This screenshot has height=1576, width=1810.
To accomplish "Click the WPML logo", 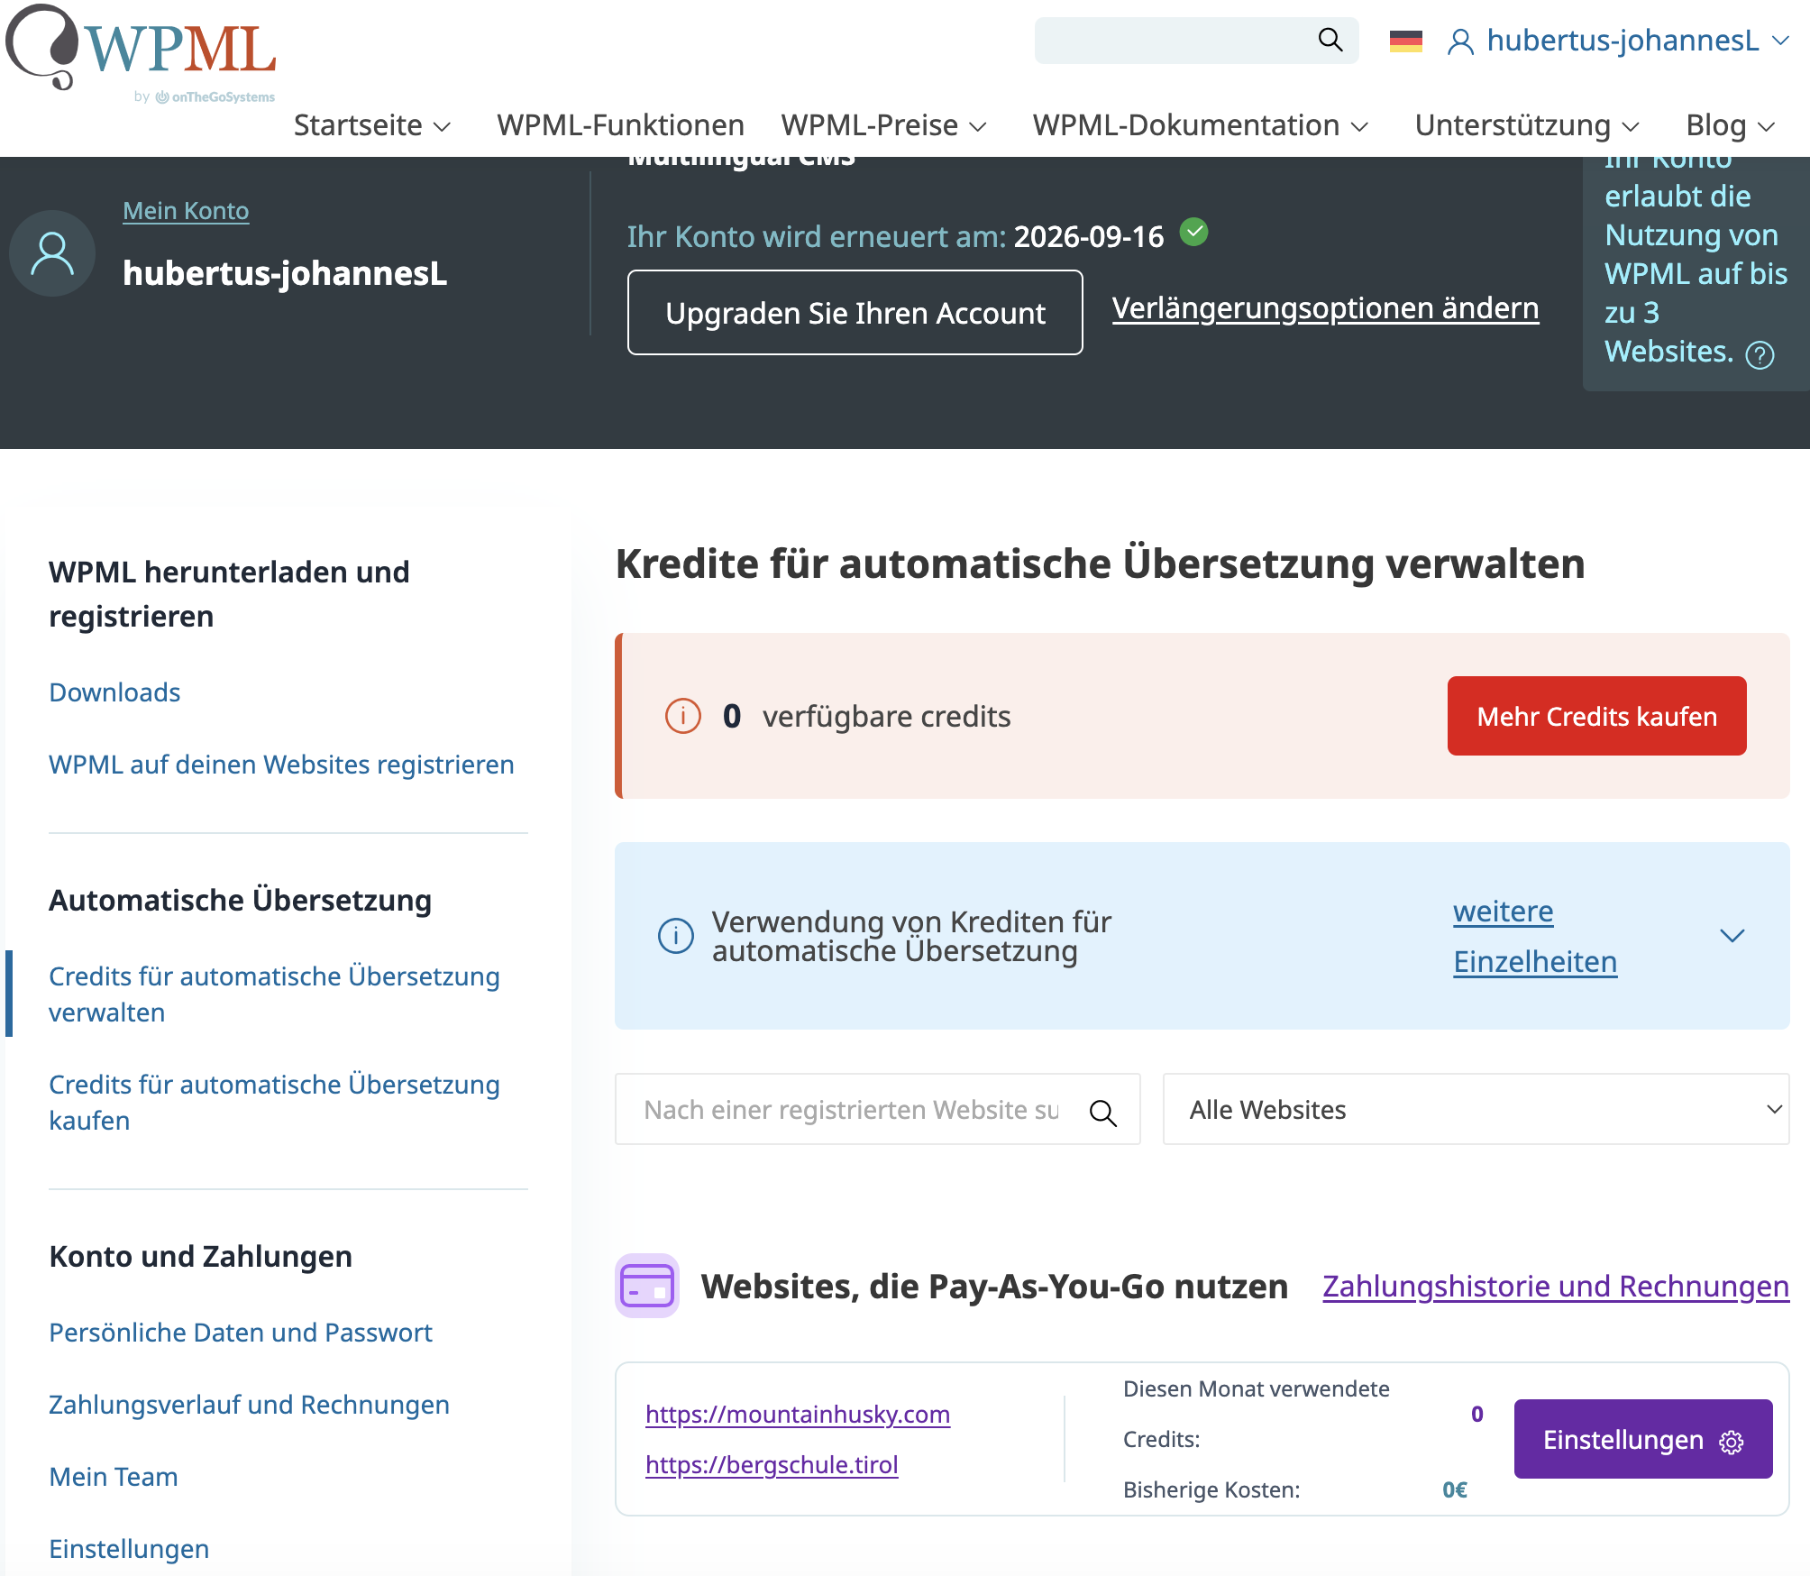I will [x=142, y=50].
